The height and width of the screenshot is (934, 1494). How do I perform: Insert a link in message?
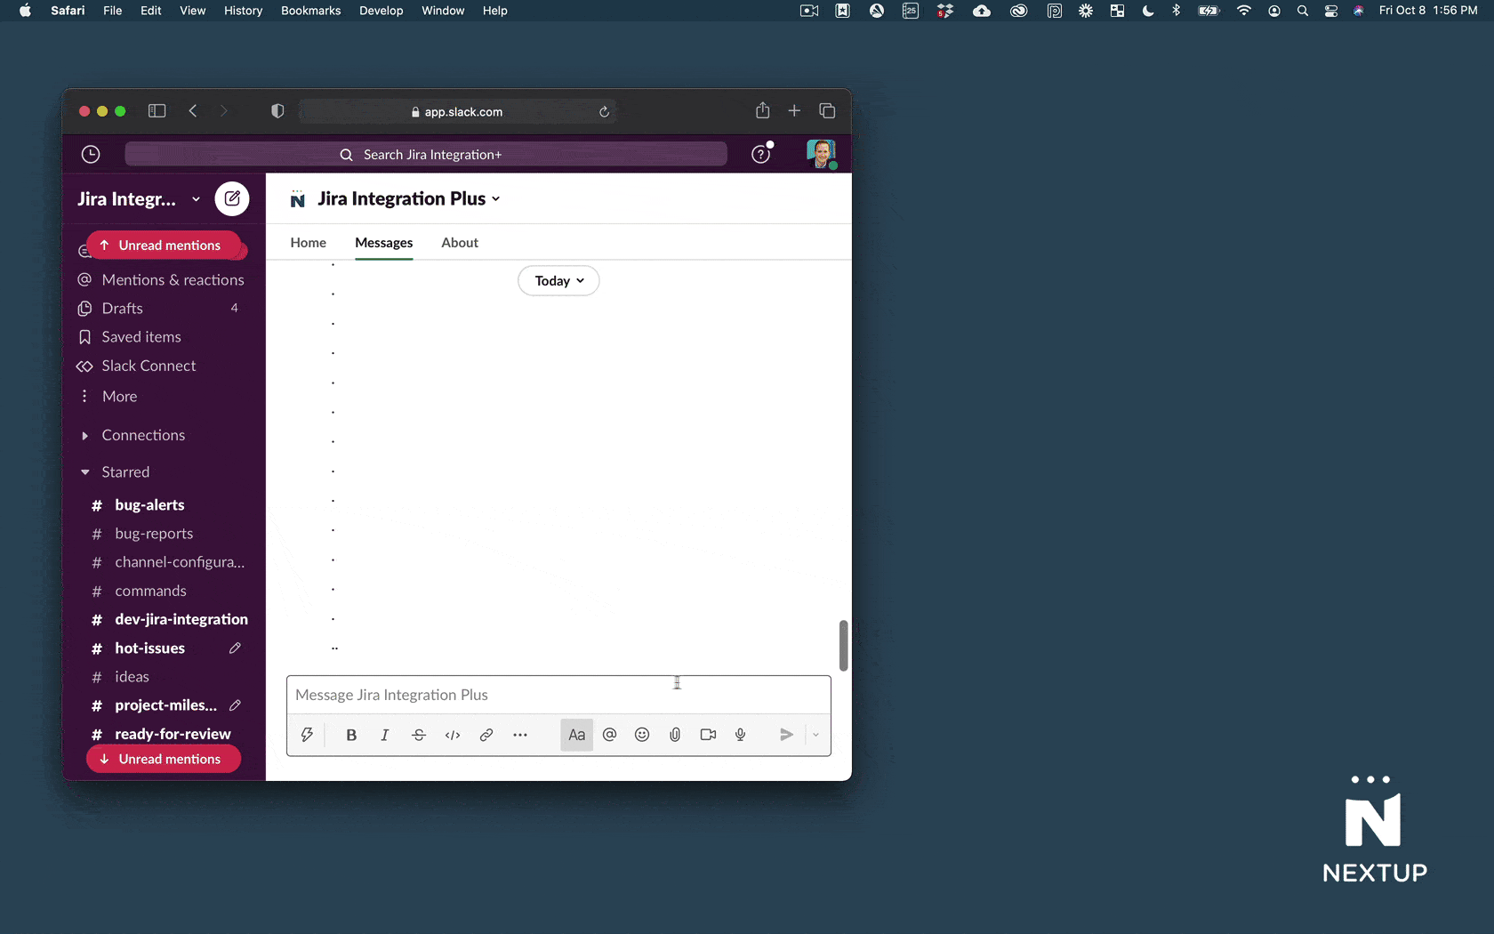486,735
